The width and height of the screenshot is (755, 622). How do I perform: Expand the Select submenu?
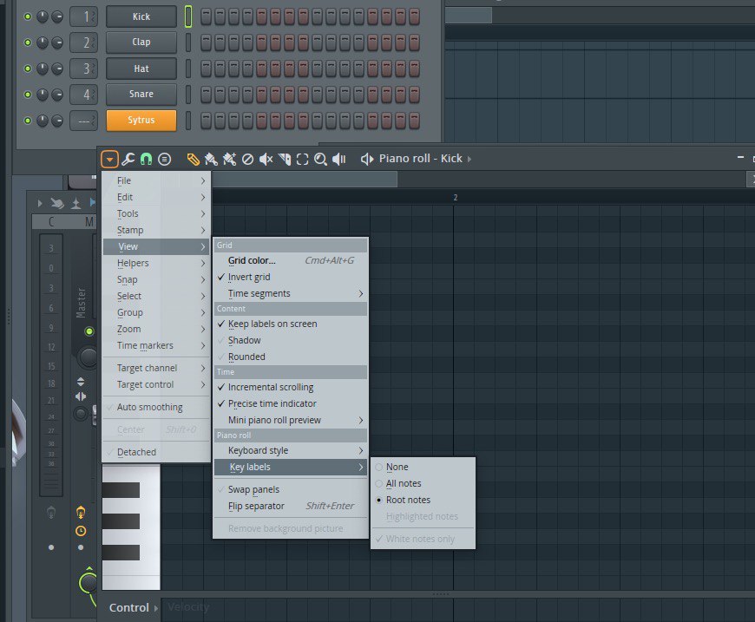point(156,296)
